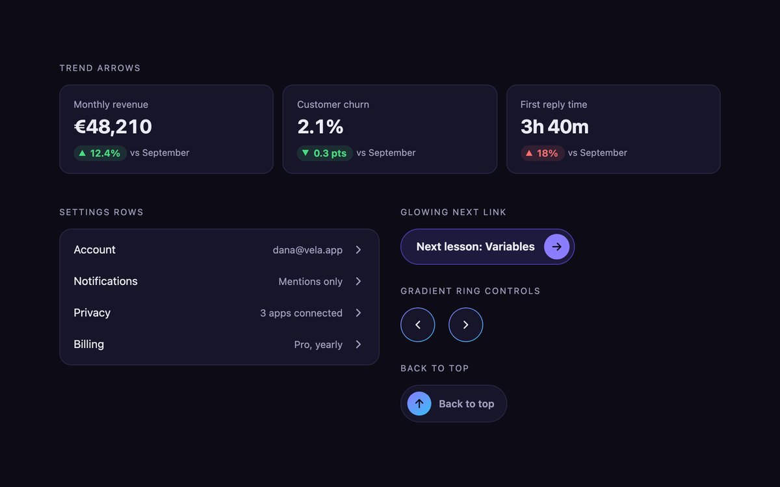Click the up-arrow circle in Back to top

tap(419, 404)
